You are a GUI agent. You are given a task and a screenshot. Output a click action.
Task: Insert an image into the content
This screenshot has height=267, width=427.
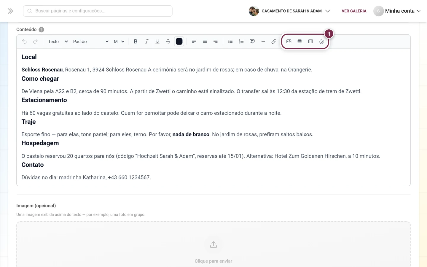pyautogui.click(x=289, y=42)
